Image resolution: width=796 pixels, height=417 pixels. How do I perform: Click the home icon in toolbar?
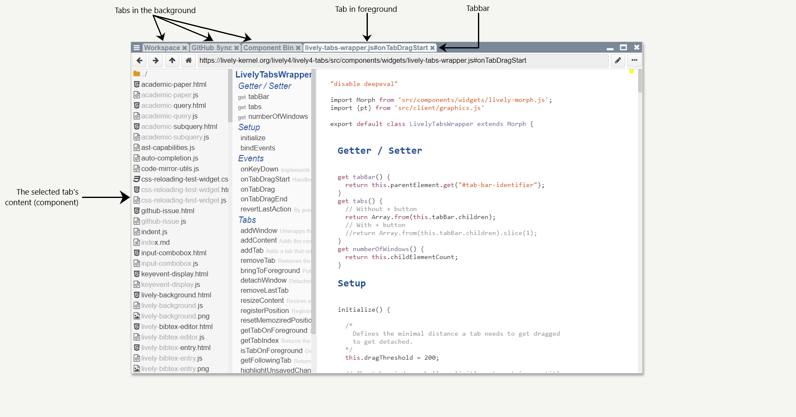pyautogui.click(x=189, y=61)
